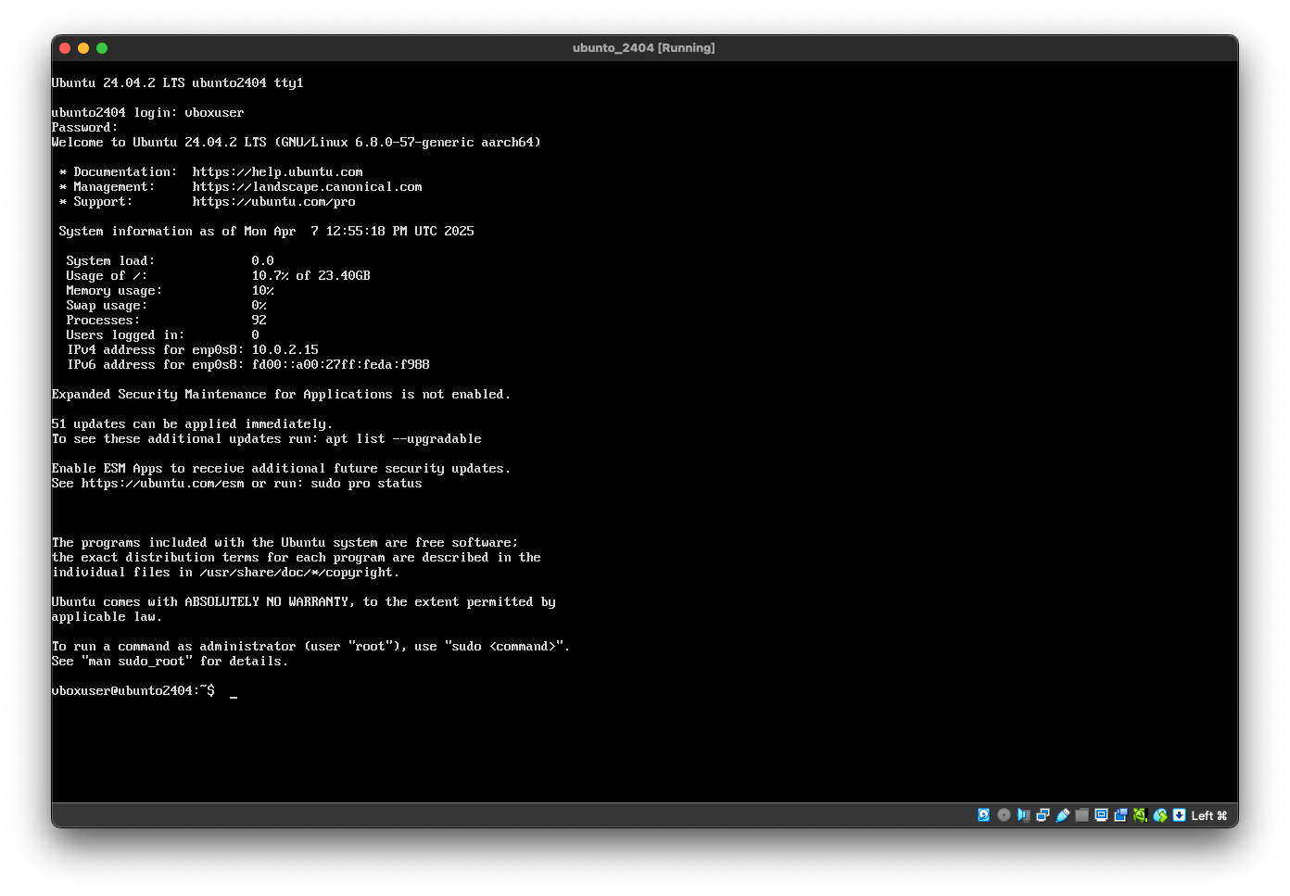
Task: Click IPv4 address value 10.0.2.15
Action: pyautogui.click(x=285, y=350)
